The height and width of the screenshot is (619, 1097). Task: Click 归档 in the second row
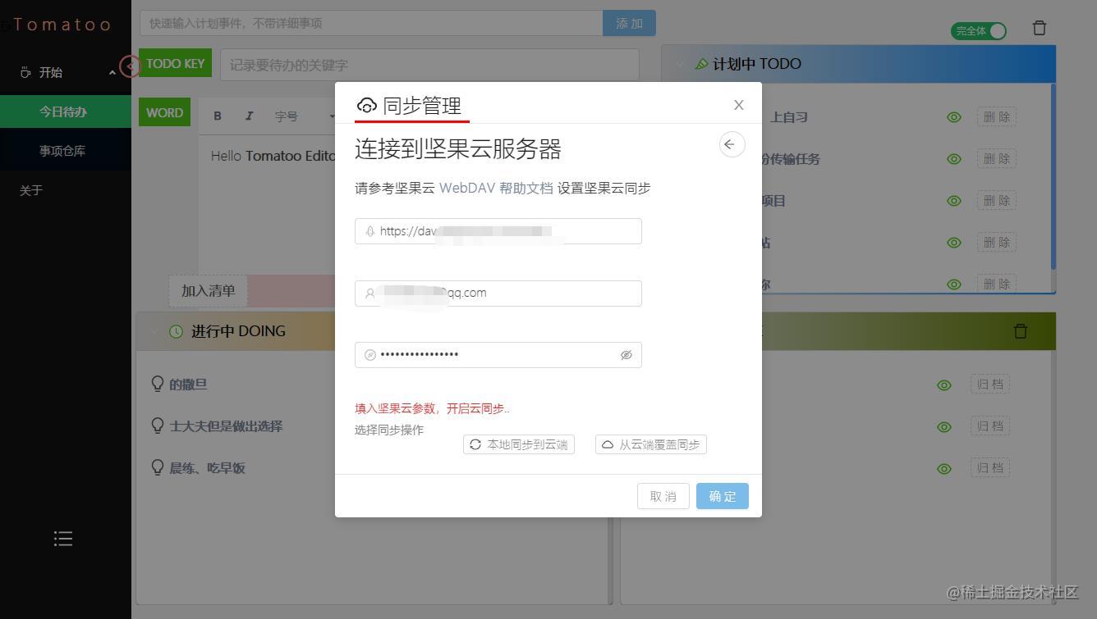(990, 426)
